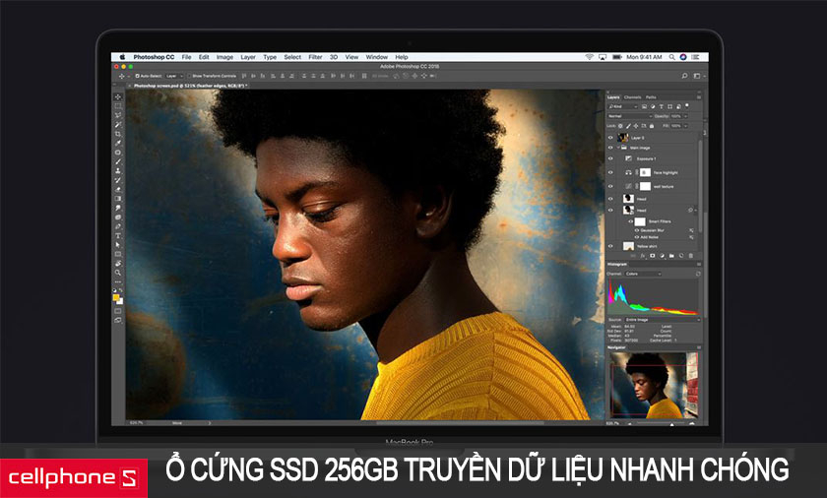Viewport: 827px width, 498px height.
Task: Hide the wall texture layer
Action: (610, 186)
